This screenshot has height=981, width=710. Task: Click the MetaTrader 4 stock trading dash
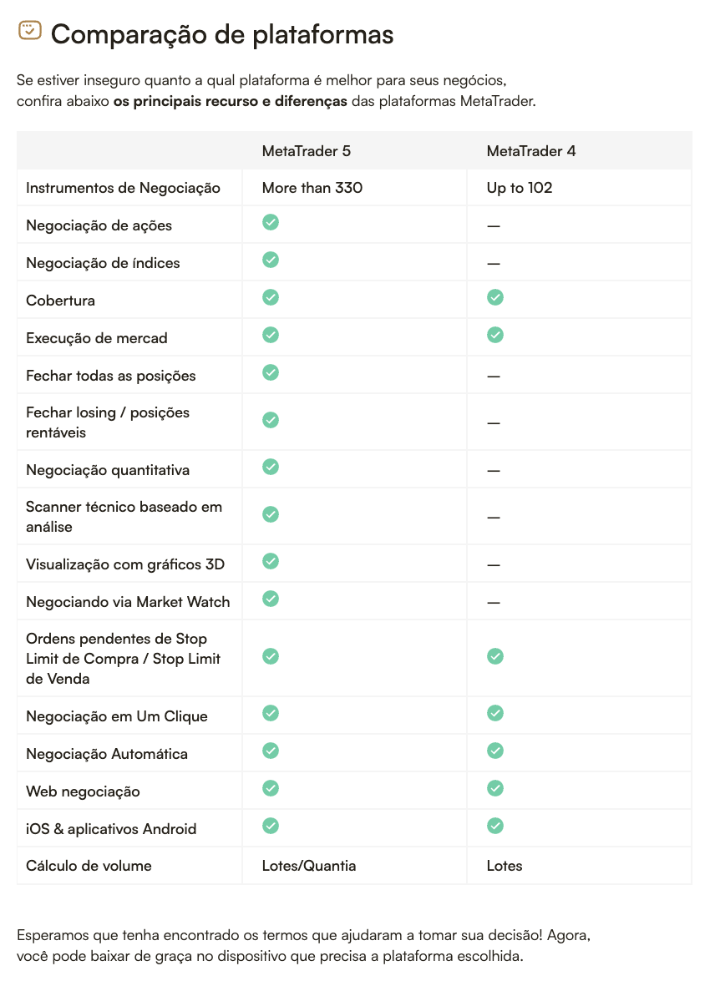point(494,226)
